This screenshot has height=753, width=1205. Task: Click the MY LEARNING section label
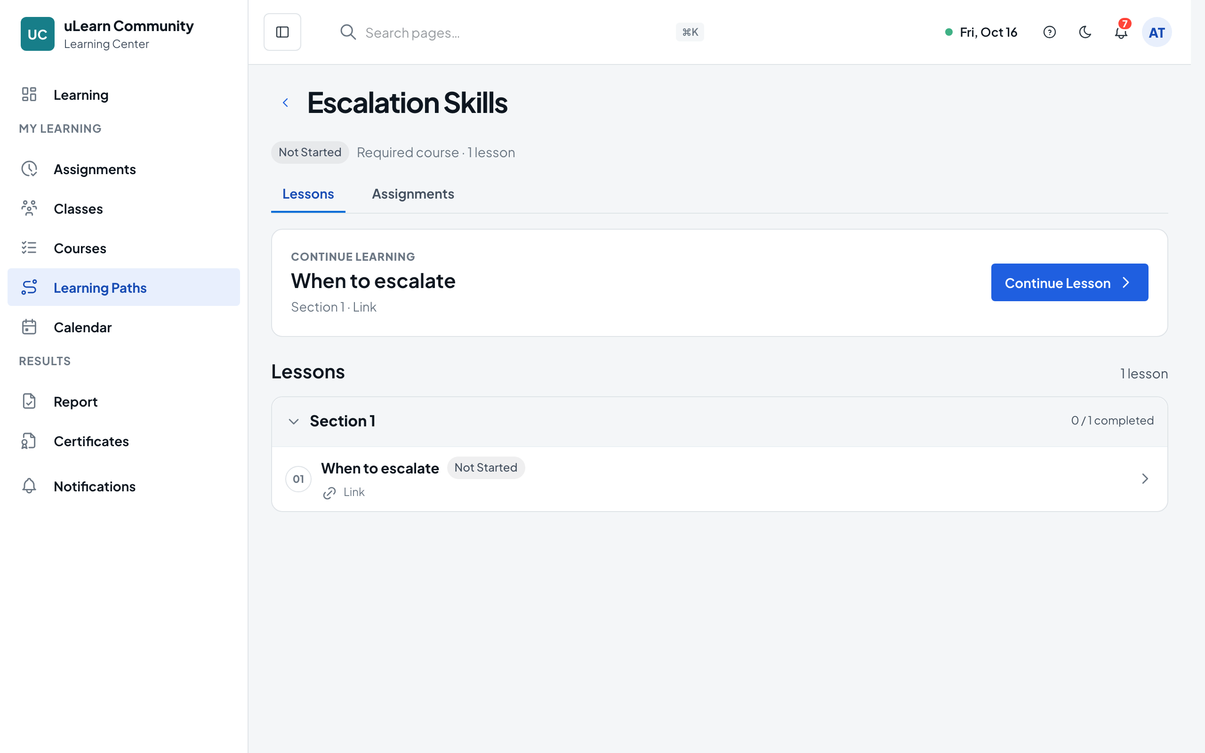(x=60, y=128)
